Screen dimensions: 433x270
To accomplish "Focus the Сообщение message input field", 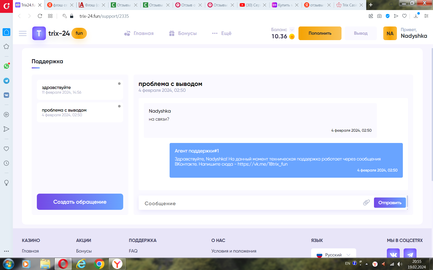I will [251, 203].
